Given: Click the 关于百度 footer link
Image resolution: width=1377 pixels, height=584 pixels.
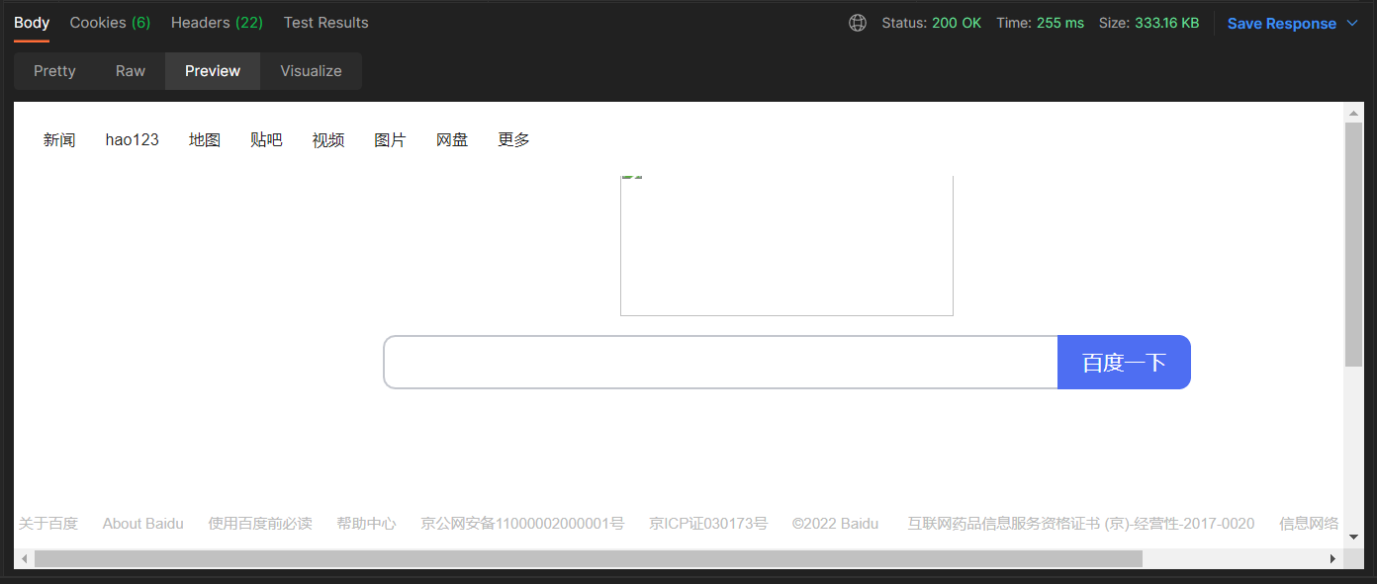Looking at the screenshot, I should (48, 524).
